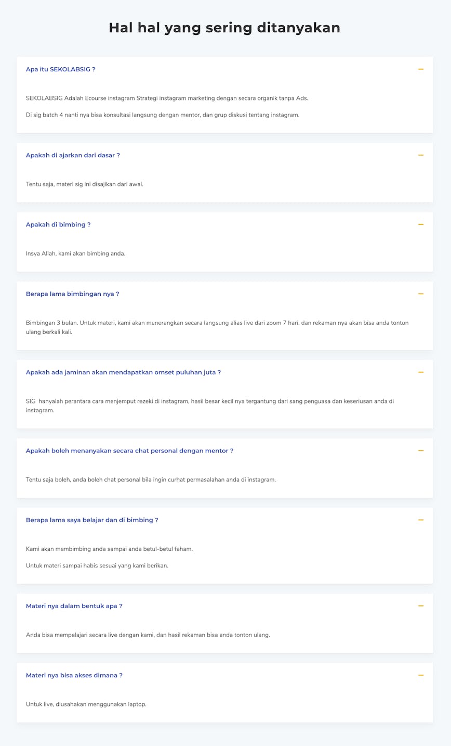Click minus icon on omset puluhan juta question
The height and width of the screenshot is (746, 451).
pyautogui.click(x=421, y=372)
